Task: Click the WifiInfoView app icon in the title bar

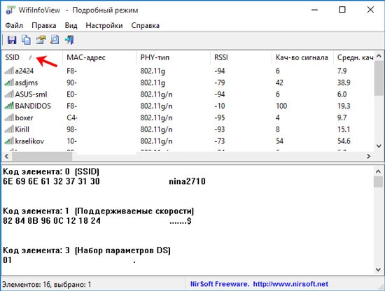Action: (10, 10)
